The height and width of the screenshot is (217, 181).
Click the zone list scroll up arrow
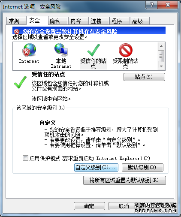(x=161, y=46)
